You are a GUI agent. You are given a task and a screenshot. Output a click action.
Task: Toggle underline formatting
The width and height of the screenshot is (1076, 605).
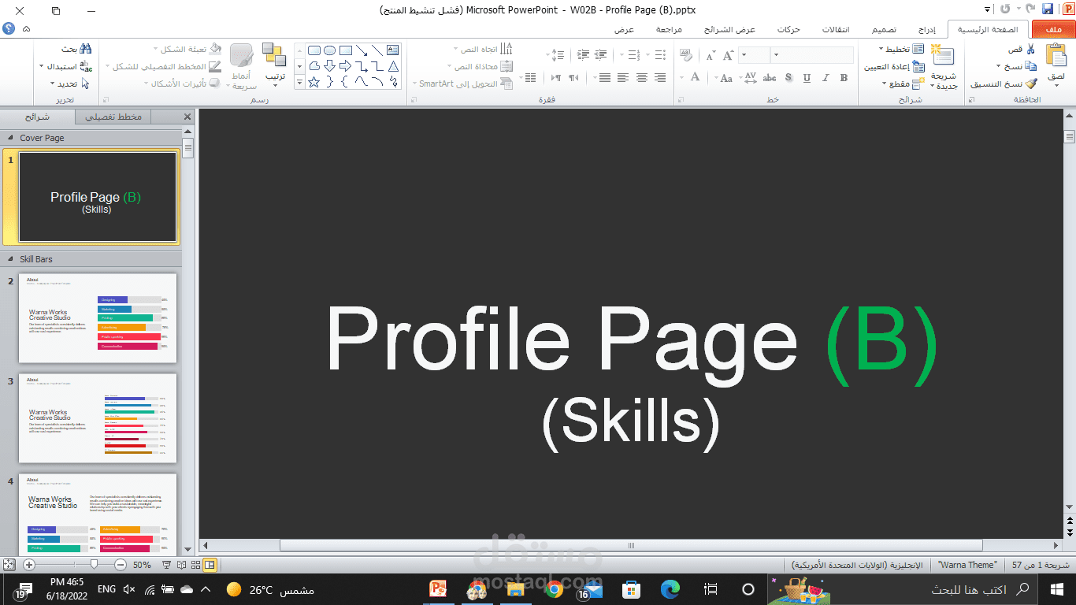[x=806, y=78]
